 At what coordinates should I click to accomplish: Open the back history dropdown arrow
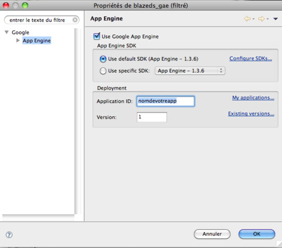253,19
